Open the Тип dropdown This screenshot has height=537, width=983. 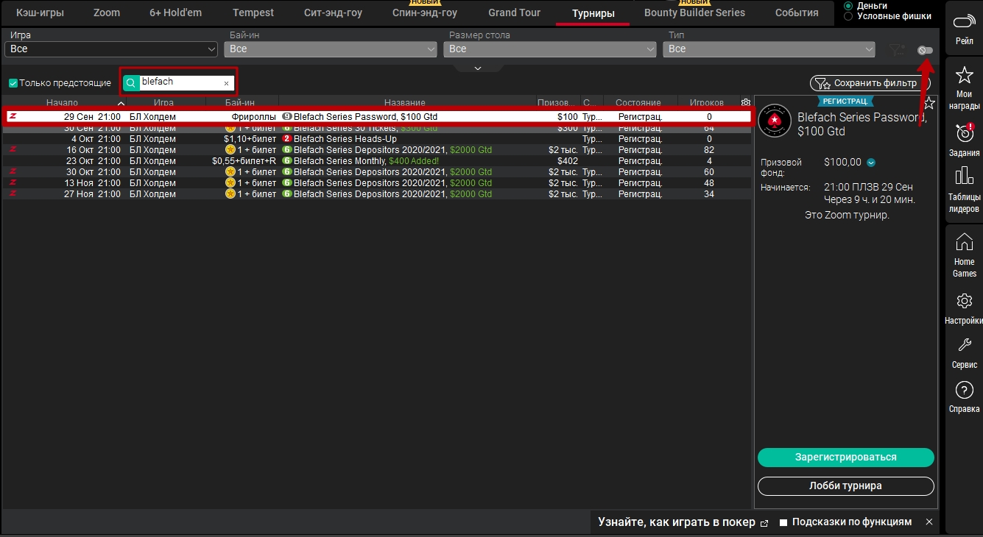(769, 49)
